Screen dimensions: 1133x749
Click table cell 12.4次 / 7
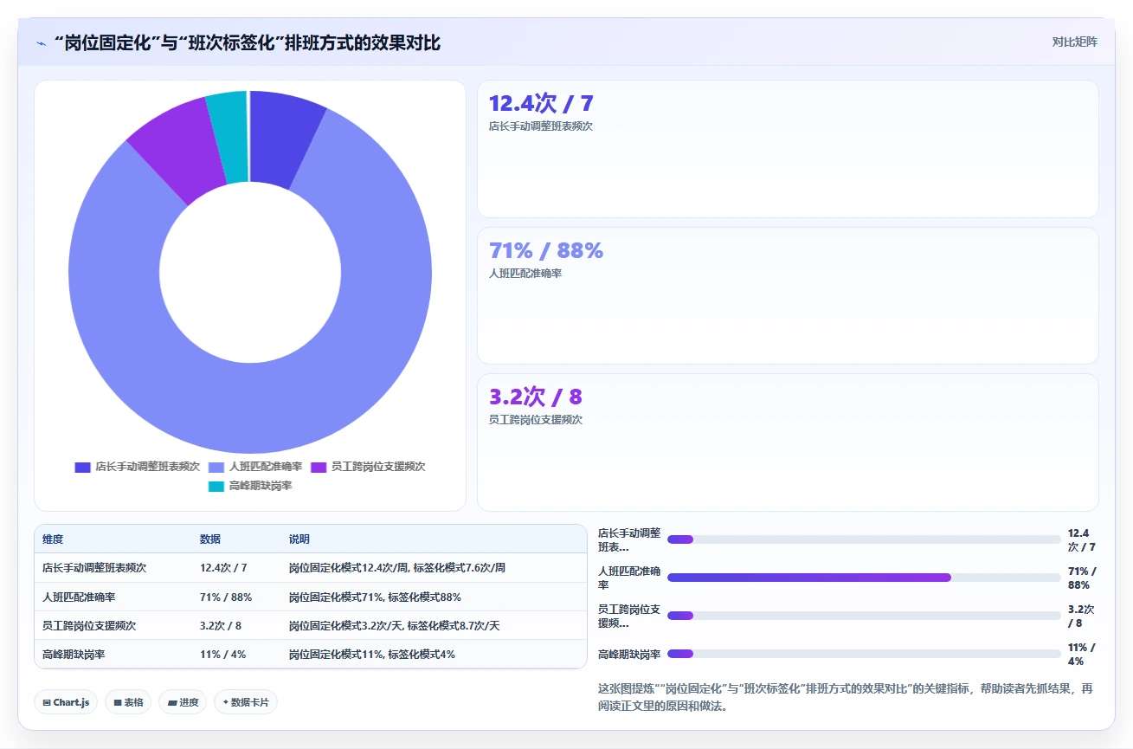pyautogui.click(x=223, y=568)
